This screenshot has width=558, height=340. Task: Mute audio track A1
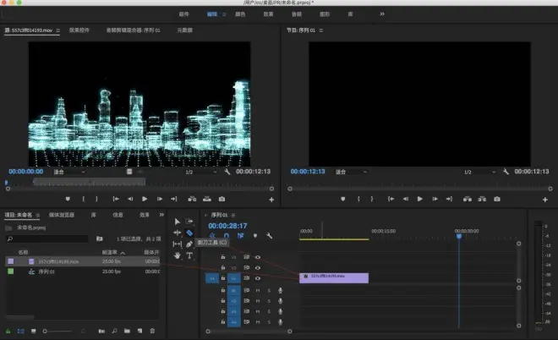tap(258, 290)
